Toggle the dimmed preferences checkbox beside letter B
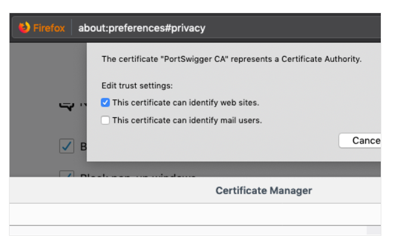The height and width of the screenshot is (240, 404). 67,146
